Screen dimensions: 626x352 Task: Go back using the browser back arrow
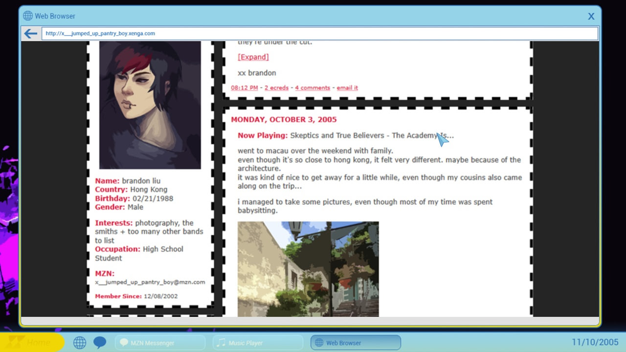[31, 33]
